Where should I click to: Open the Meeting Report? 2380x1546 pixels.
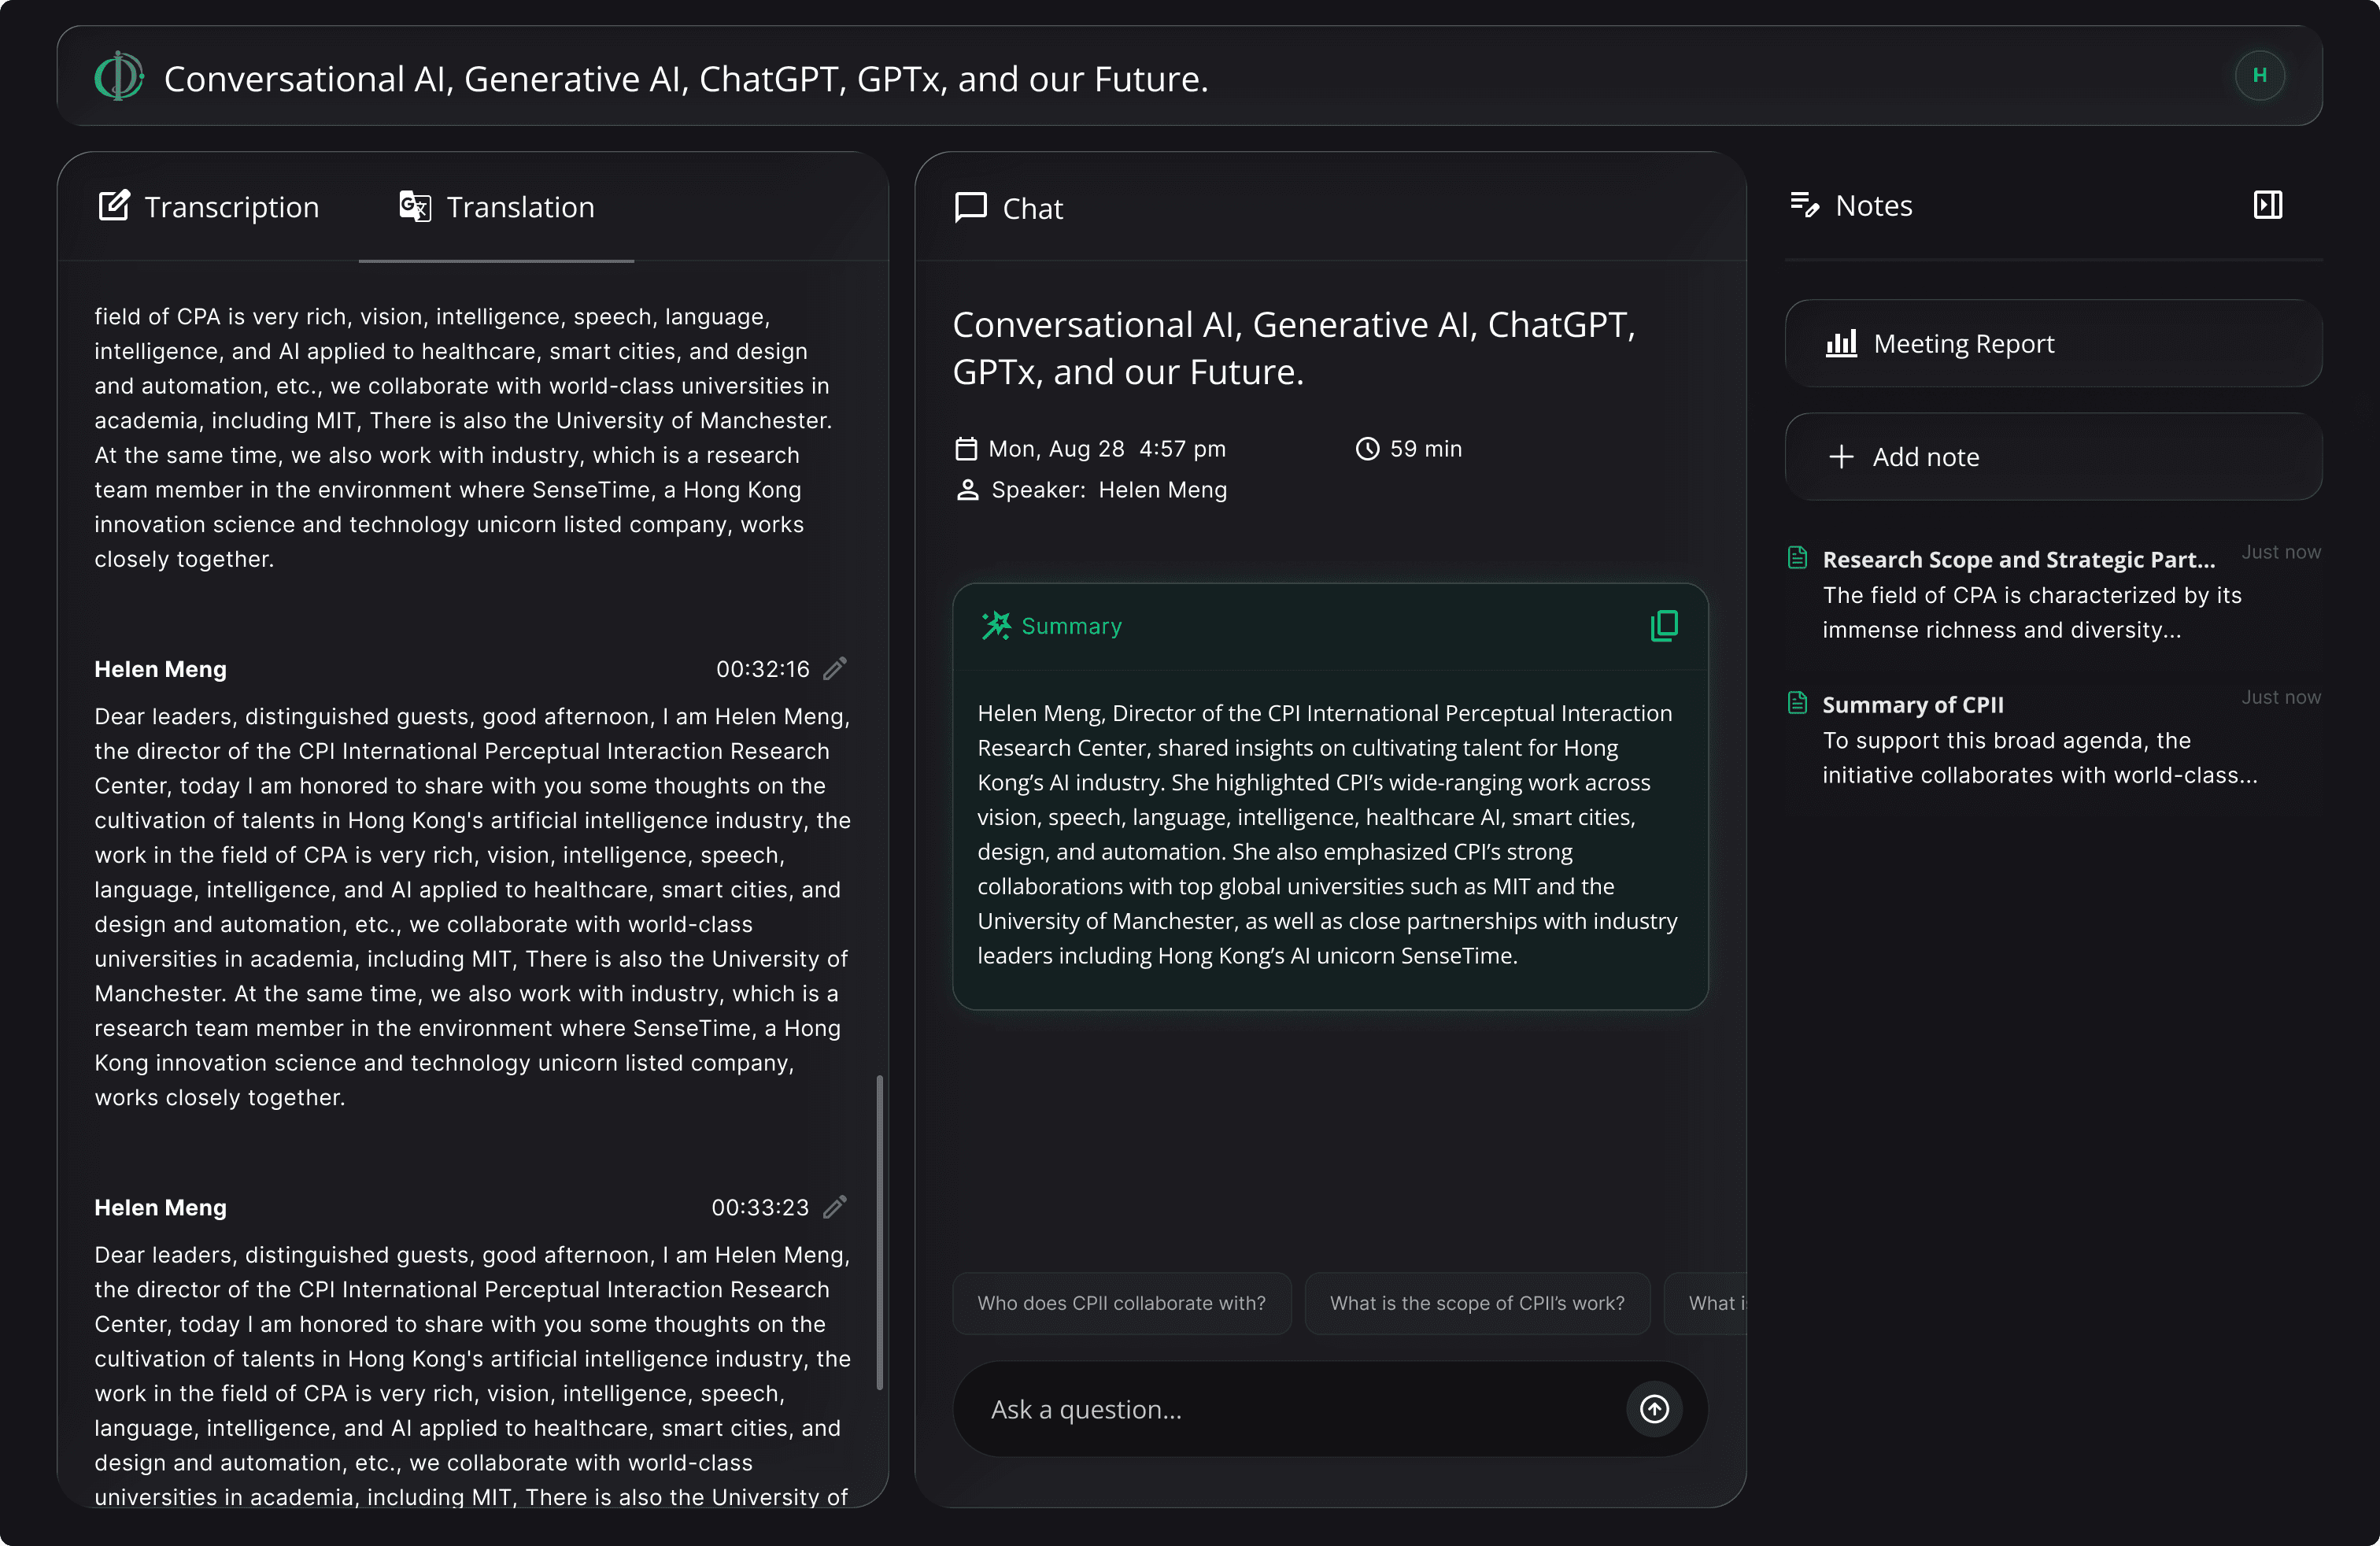[x=2053, y=344]
